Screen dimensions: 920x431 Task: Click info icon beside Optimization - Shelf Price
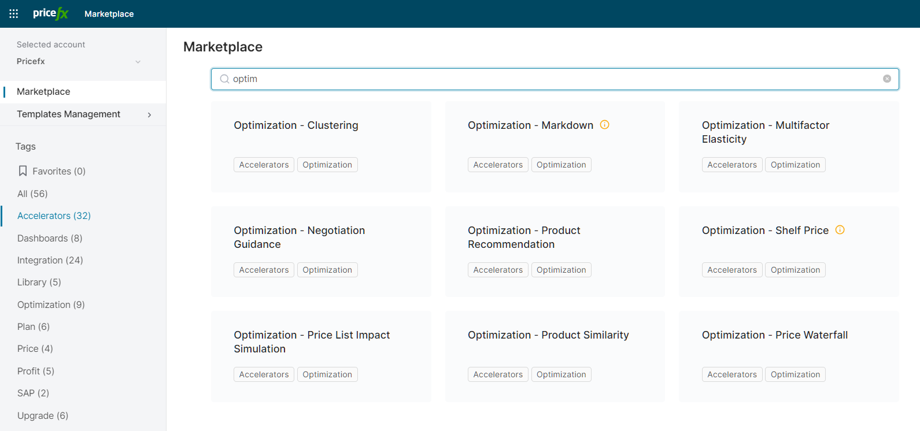pyautogui.click(x=840, y=230)
